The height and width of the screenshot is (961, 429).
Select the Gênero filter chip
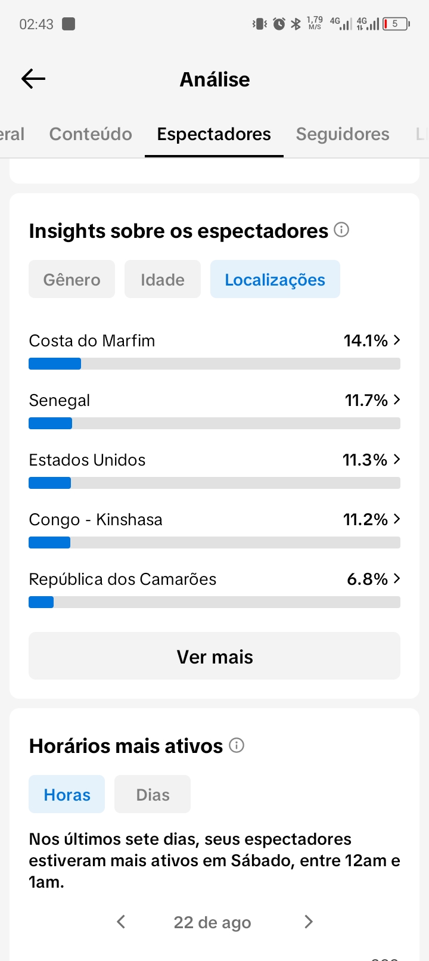71,279
